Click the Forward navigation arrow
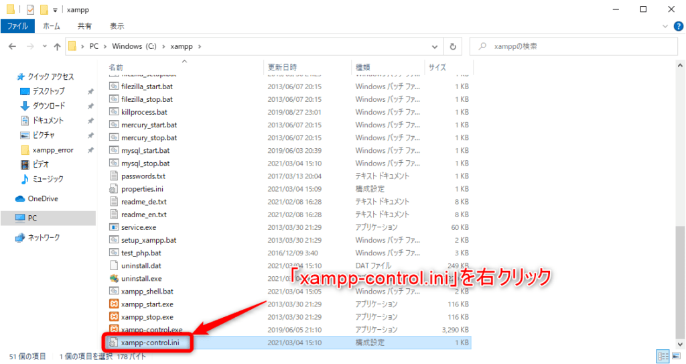Screen dimensions: 686x364 pos(30,46)
